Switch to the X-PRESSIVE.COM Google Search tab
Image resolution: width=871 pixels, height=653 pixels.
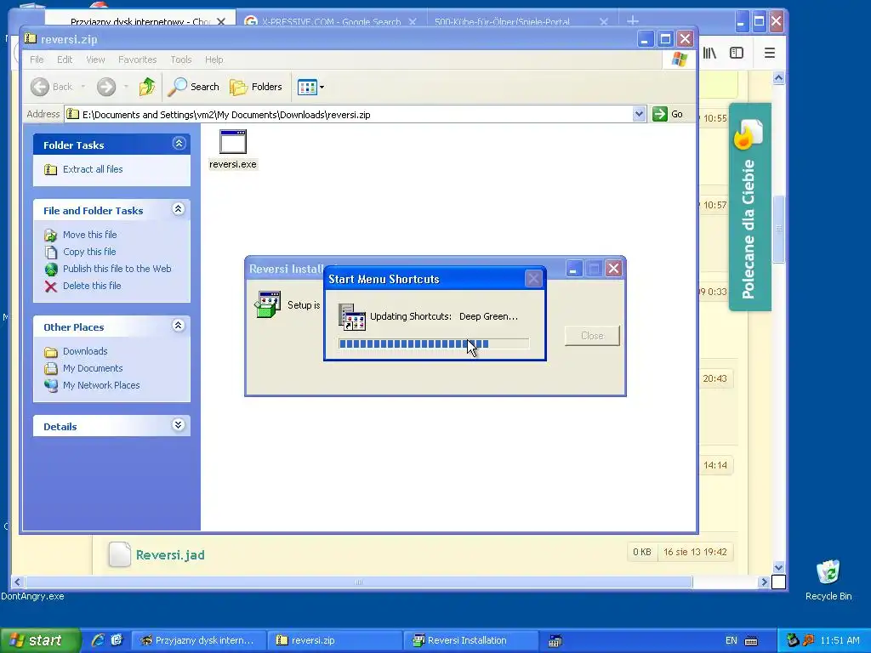(x=331, y=21)
